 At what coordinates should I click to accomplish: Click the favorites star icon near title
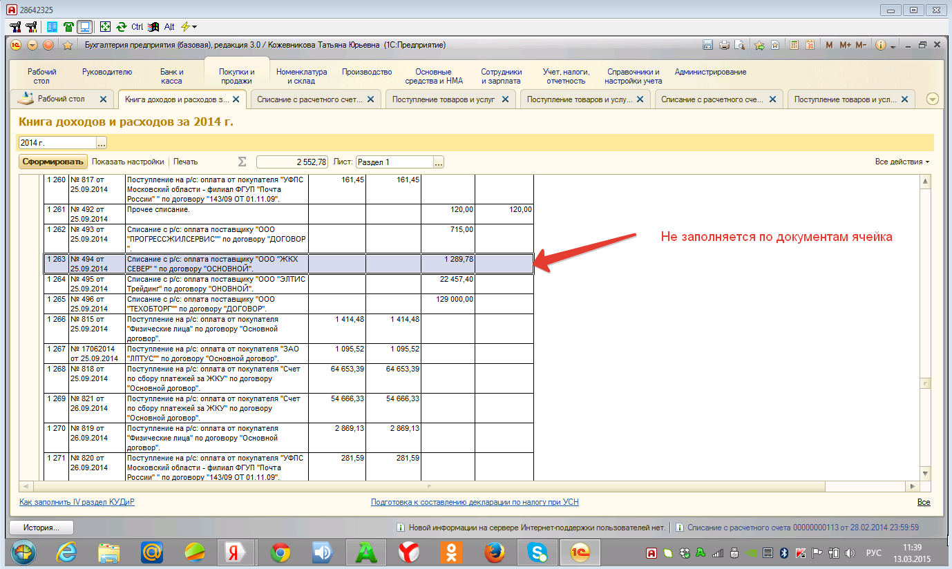[68, 46]
